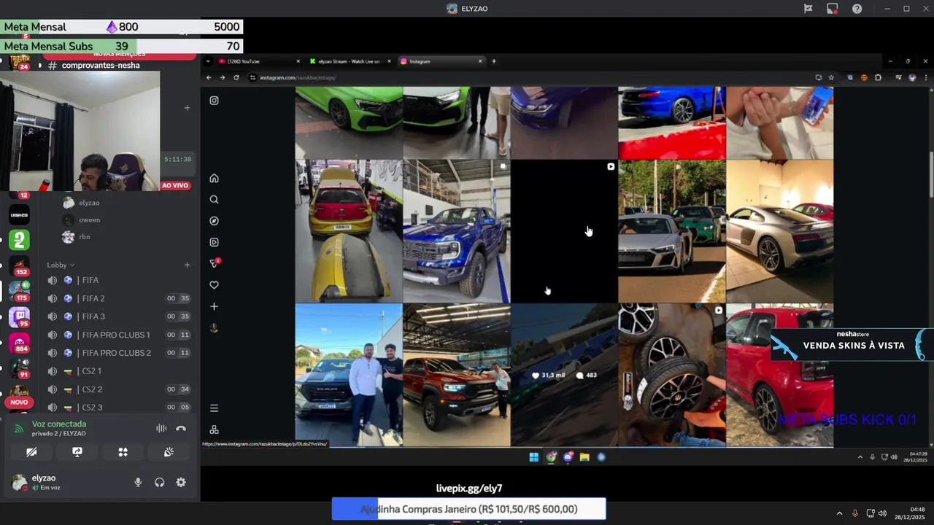Open the Discord server with badge 884
The height and width of the screenshot is (525, 934).
coord(19,343)
